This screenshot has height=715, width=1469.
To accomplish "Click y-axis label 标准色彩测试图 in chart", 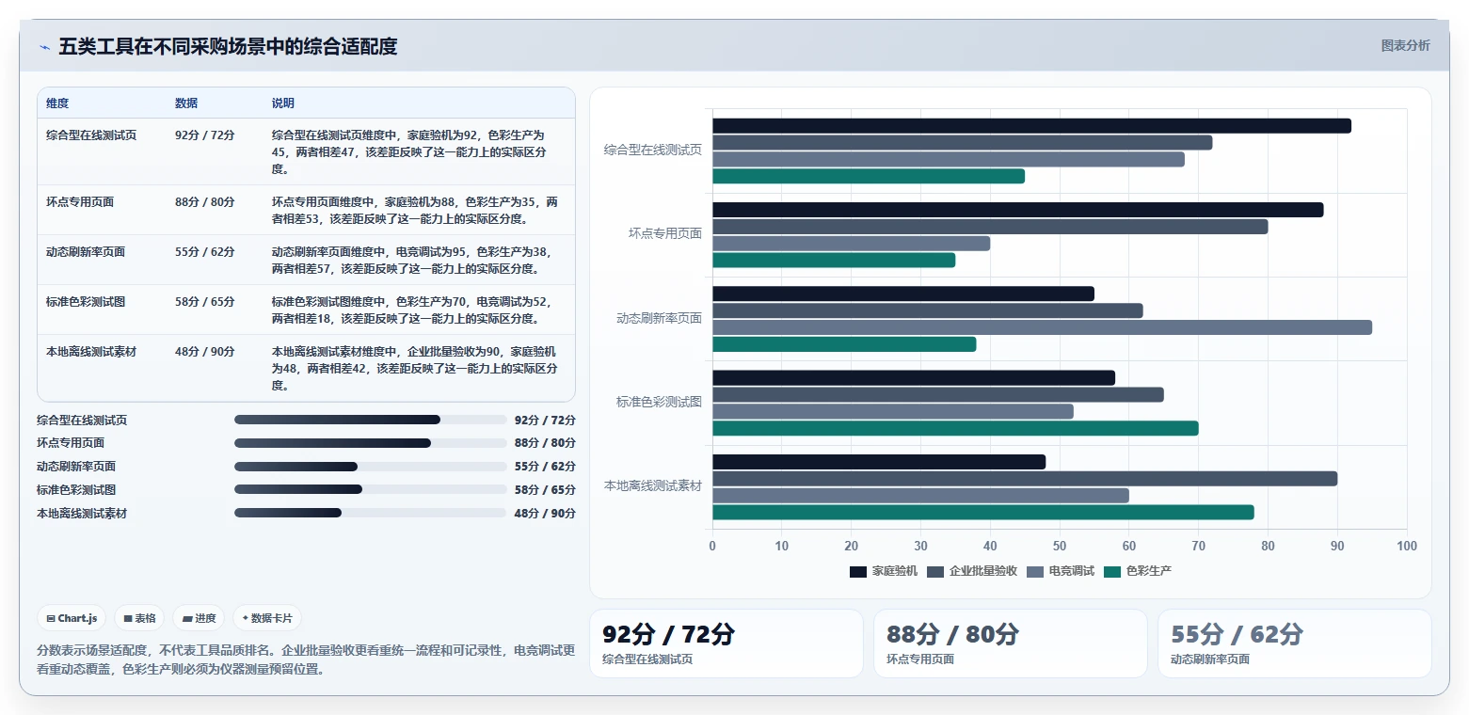I will [659, 402].
